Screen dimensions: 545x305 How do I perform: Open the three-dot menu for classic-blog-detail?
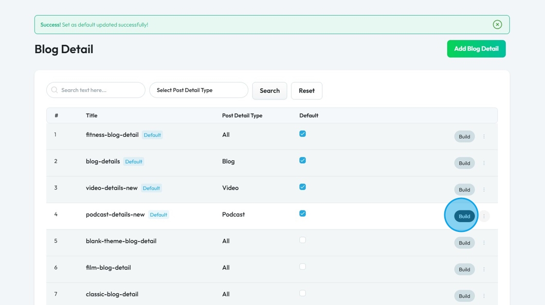(484, 296)
